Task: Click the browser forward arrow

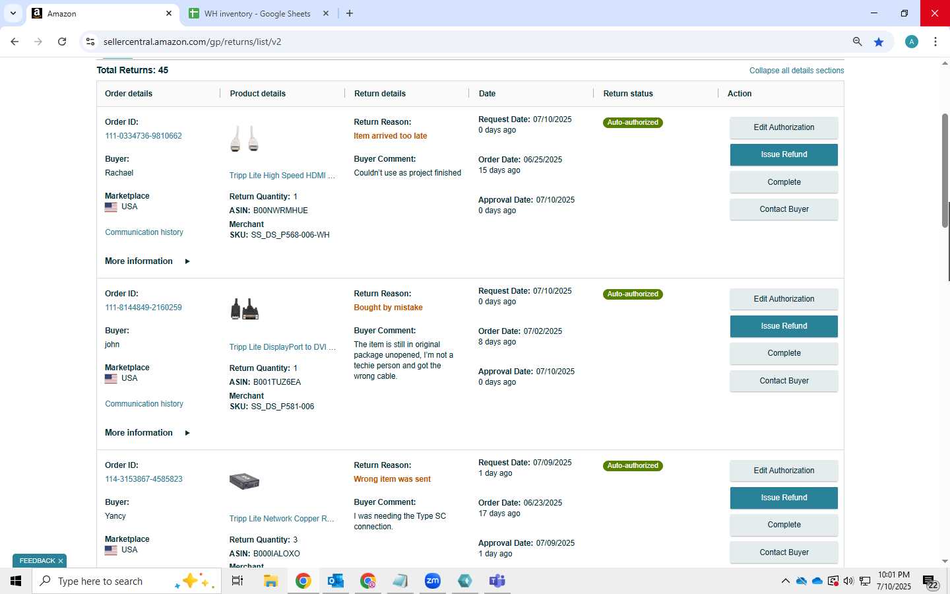Action: pos(38,42)
